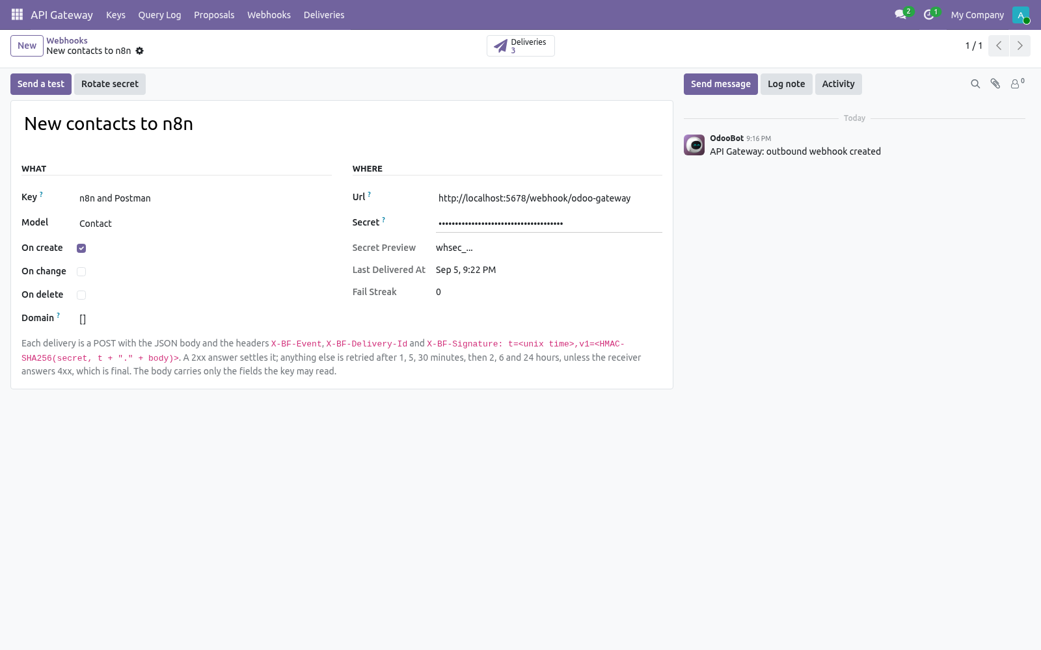This screenshot has height=650, width=1041.
Task: Open the Query Log menu
Action: click(159, 15)
